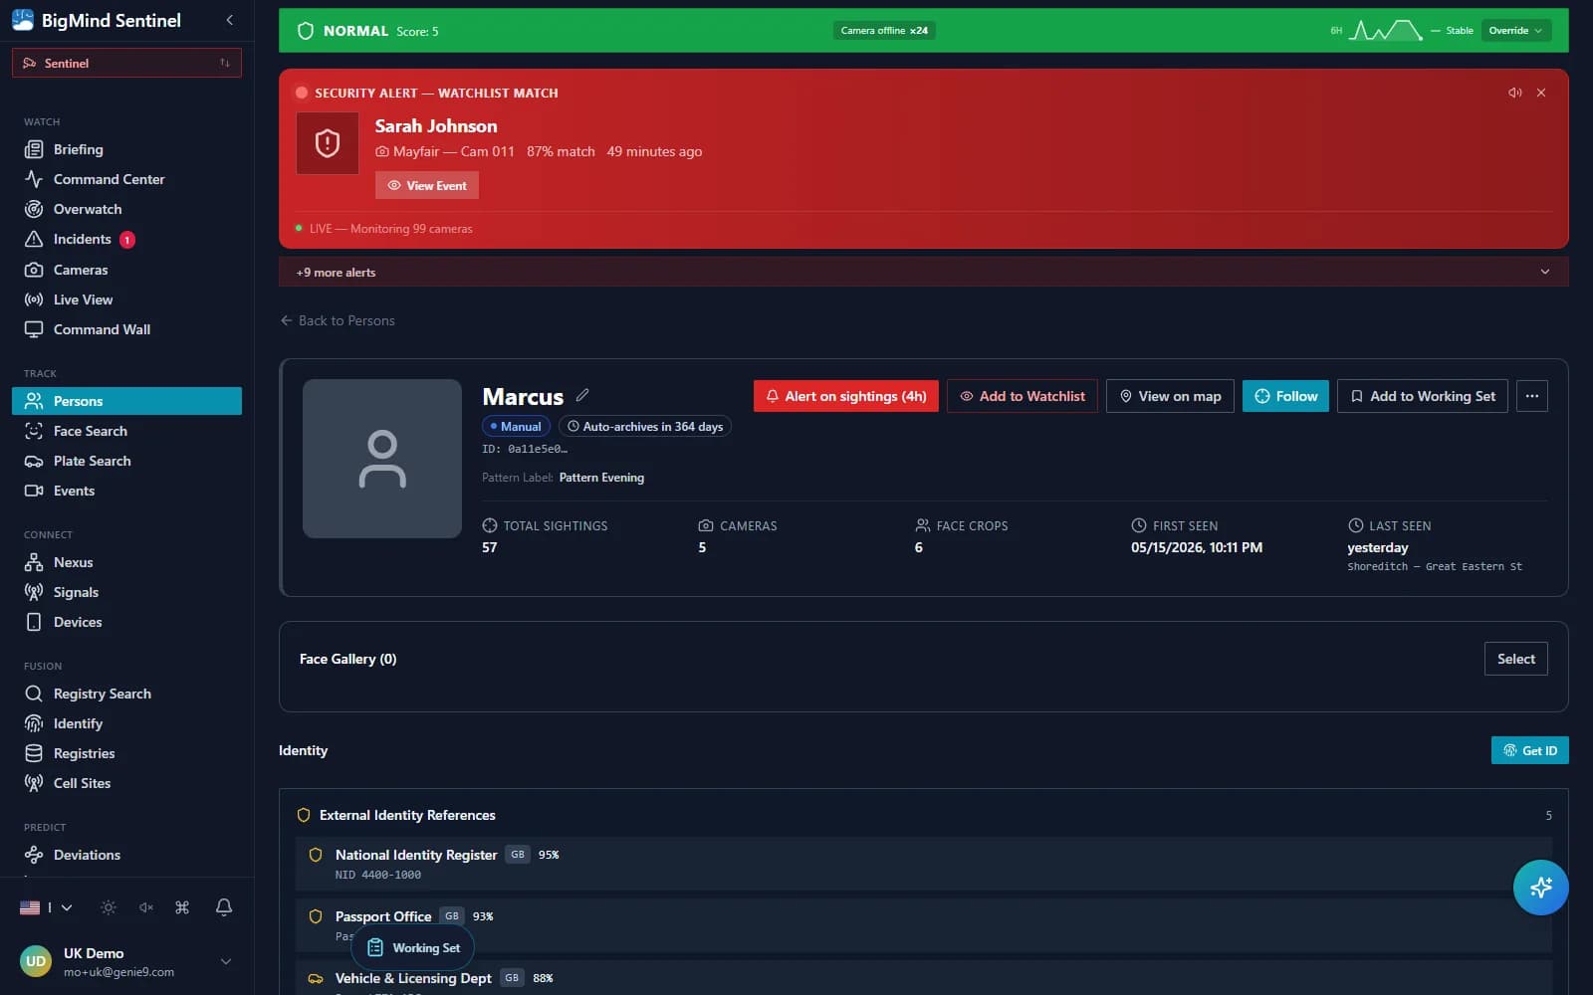The image size is (1593, 995).
Task: Click Add to Watchlist
Action: pyautogui.click(x=1023, y=396)
